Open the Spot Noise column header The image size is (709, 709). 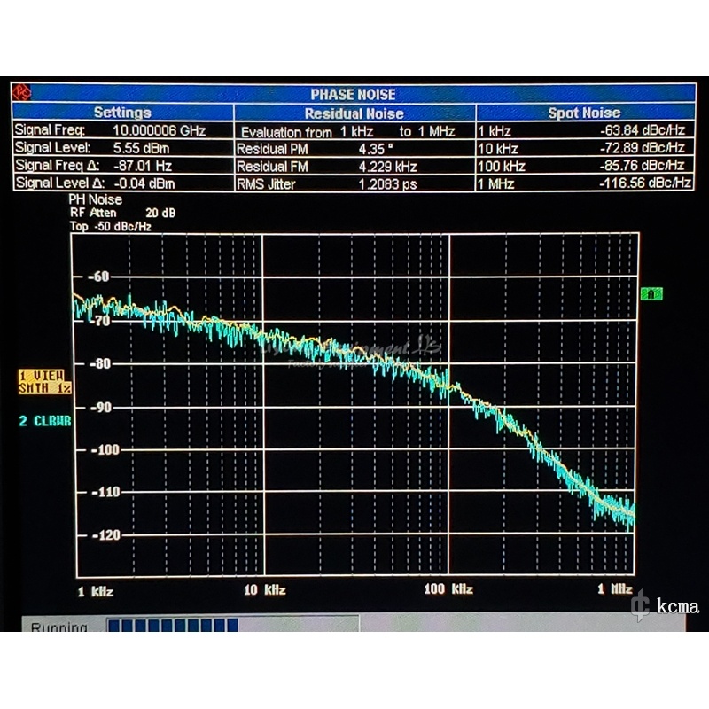(x=584, y=113)
